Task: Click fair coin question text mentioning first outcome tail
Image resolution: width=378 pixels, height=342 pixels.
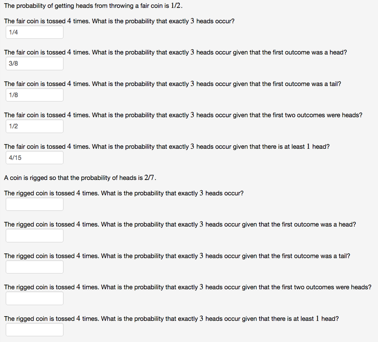Action: point(172,84)
